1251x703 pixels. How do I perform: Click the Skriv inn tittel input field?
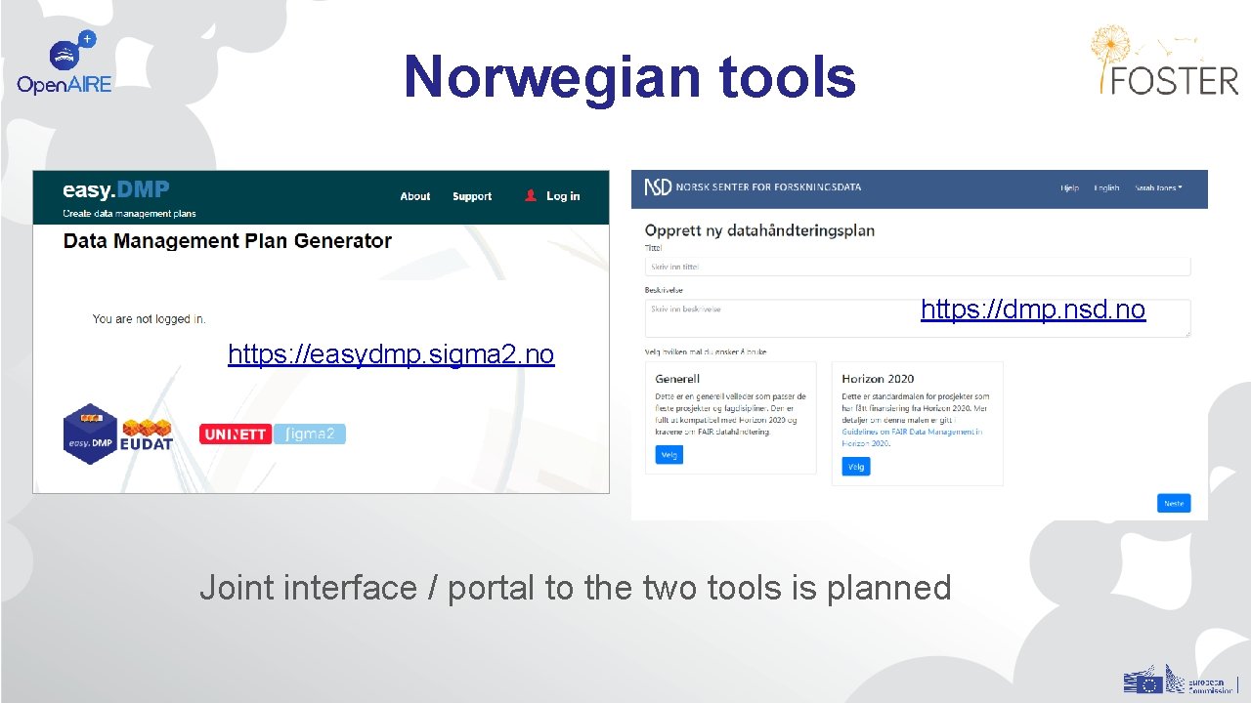917,265
